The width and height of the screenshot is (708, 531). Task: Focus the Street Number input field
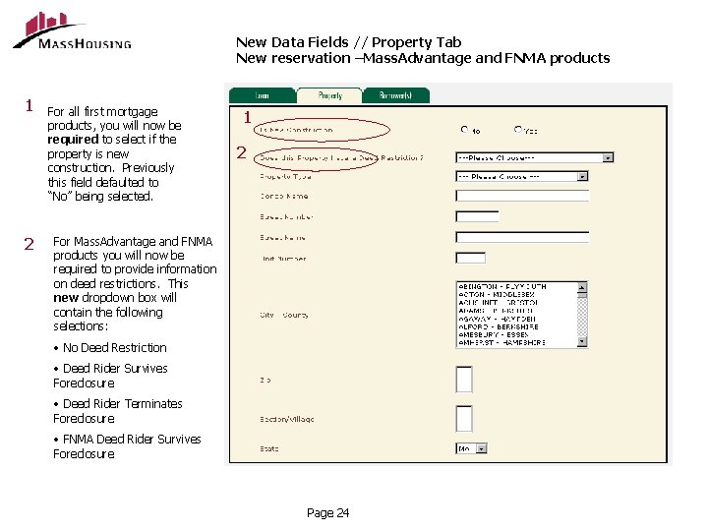pos(477,216)
